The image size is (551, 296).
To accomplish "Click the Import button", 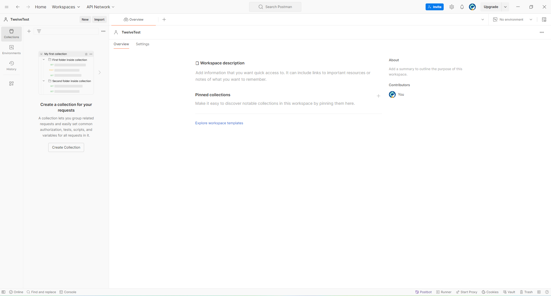I will [x=100, y=19].
